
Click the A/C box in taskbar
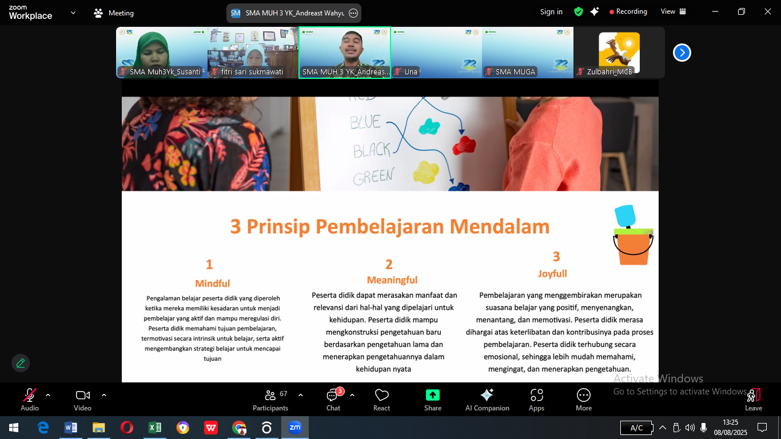636,428
